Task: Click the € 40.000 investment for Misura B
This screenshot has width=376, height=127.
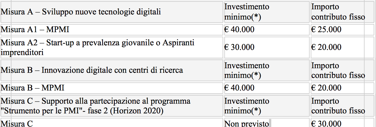Action: (x=266, y=88)
